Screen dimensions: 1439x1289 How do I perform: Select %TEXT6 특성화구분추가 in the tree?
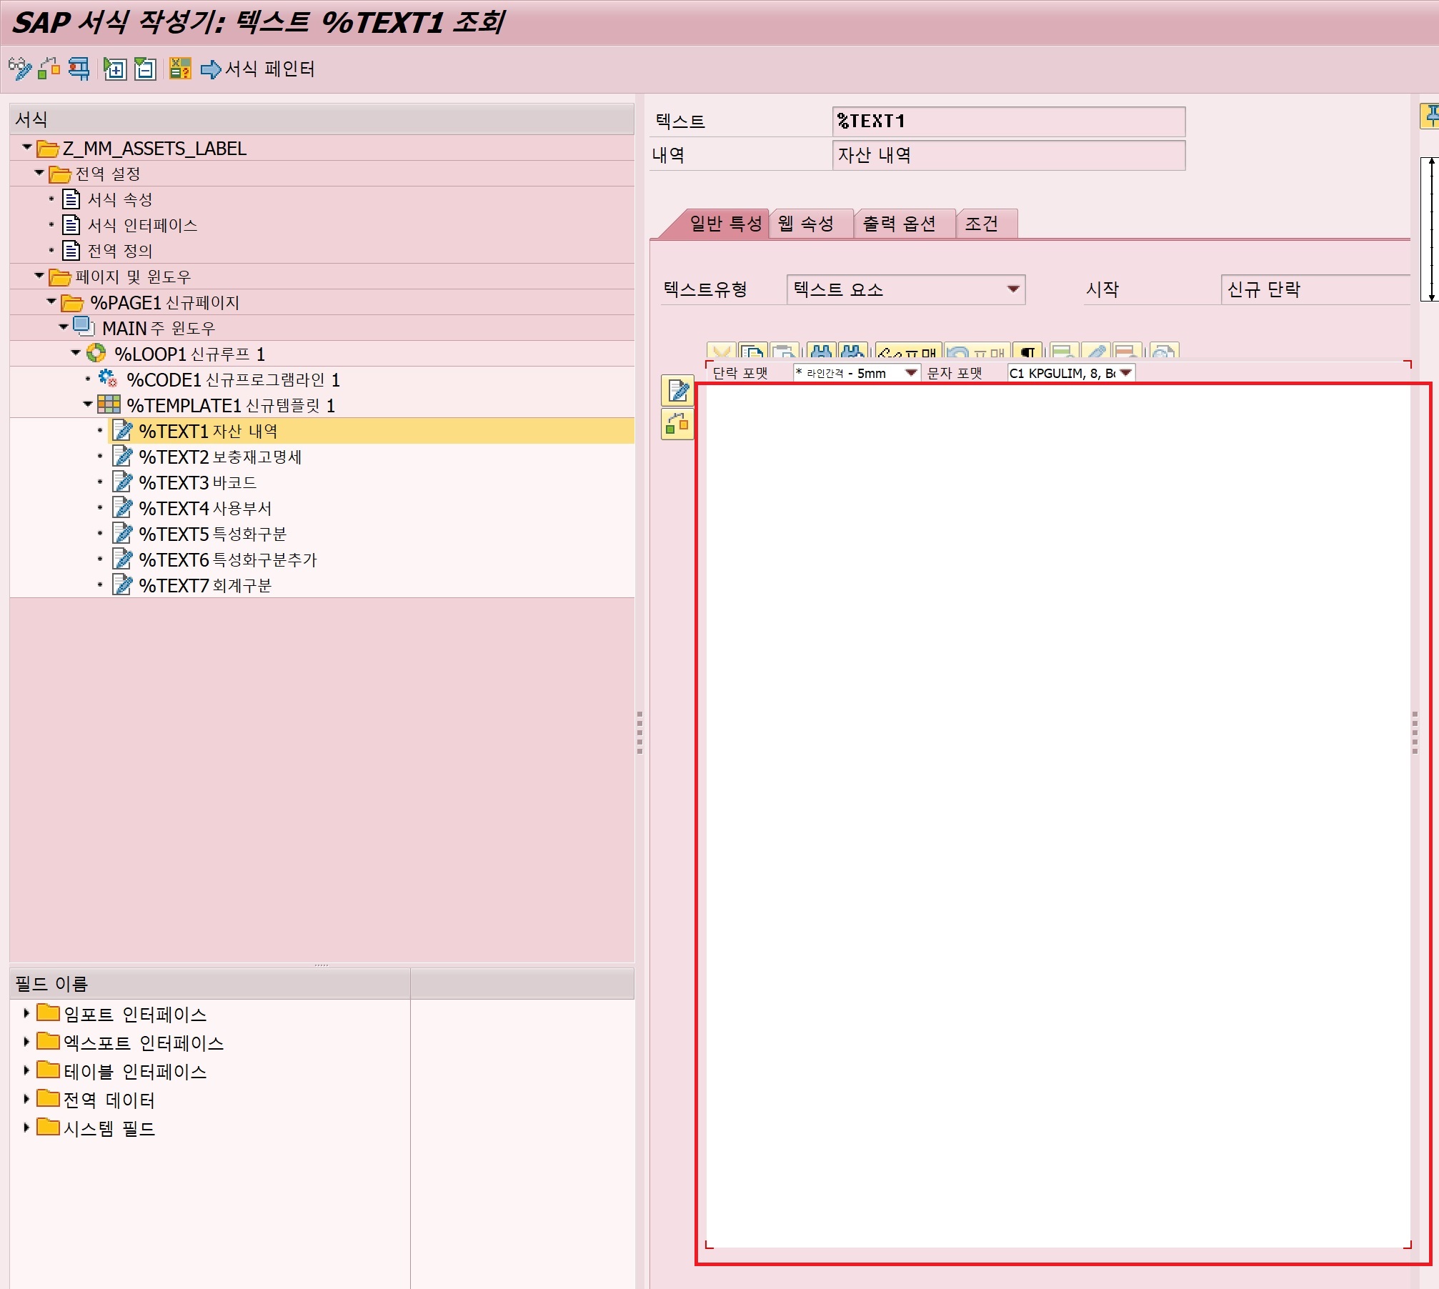tap(227, 560)
